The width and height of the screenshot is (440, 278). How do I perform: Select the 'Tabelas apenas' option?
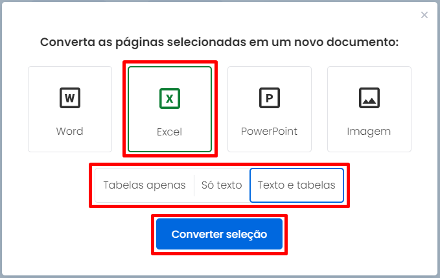(145, 185)
